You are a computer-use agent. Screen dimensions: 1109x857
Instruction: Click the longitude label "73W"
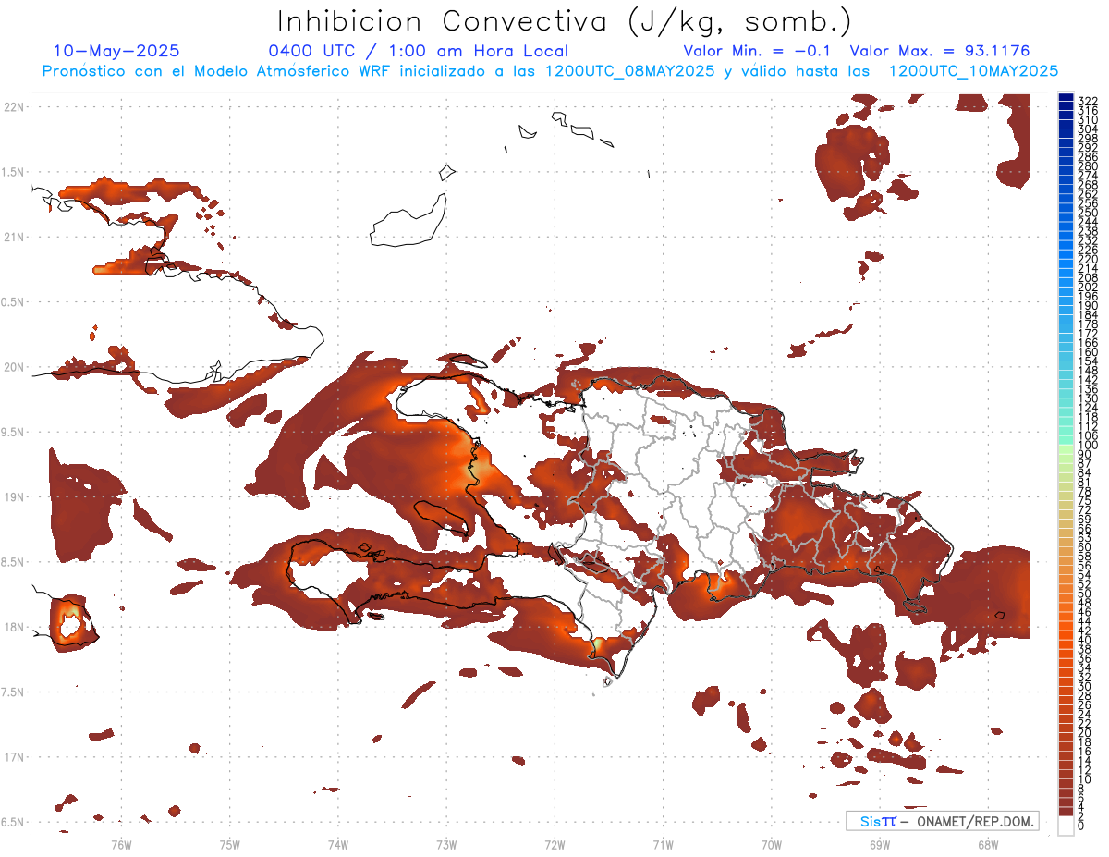coord(446,844)
